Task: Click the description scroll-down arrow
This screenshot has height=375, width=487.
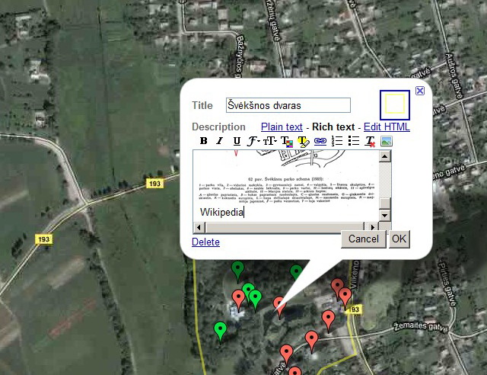Action: point(384,216)
